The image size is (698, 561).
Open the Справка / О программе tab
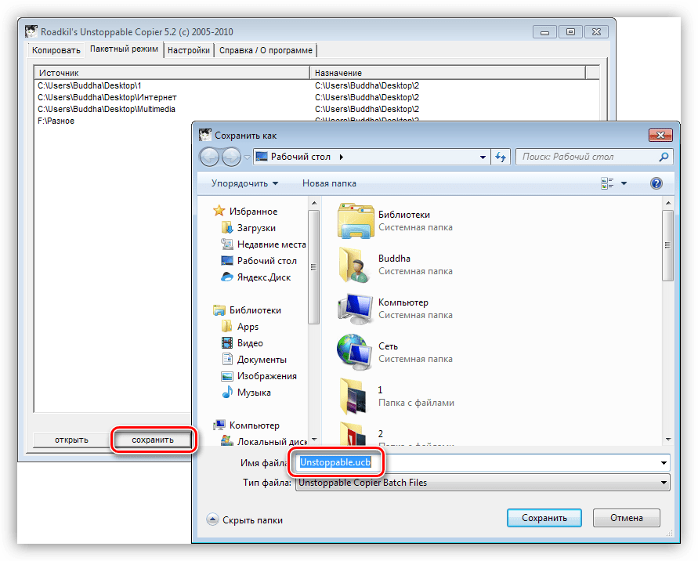pos(266,50)
